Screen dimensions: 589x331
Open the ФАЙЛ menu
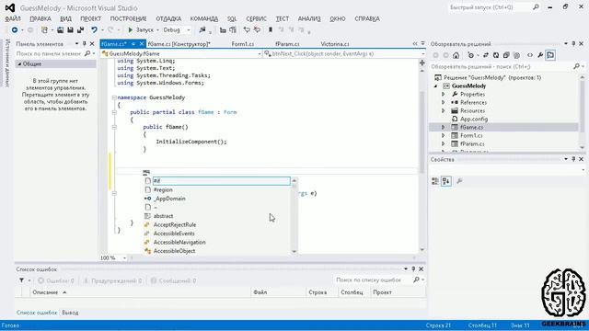pyautogui.click(x=13, y=18)
